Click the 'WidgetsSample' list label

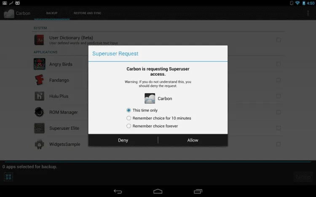pos(65,144)
